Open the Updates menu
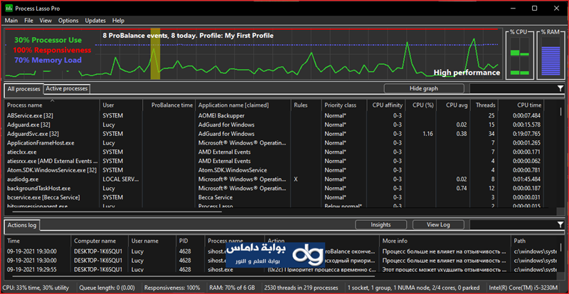This screenshot has width=569, height=294. click(95, 21)
